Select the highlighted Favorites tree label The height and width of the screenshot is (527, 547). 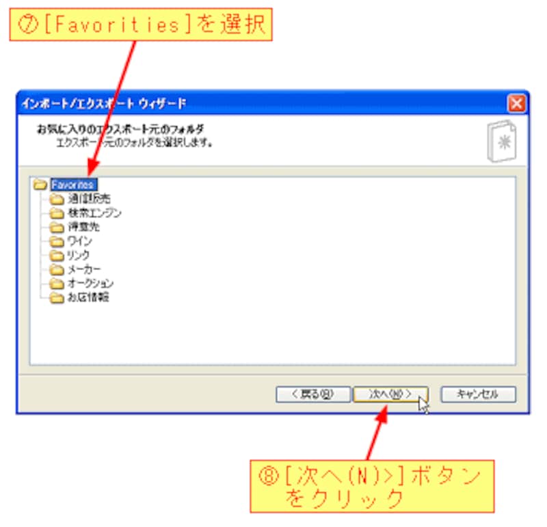tap(74, 185)
